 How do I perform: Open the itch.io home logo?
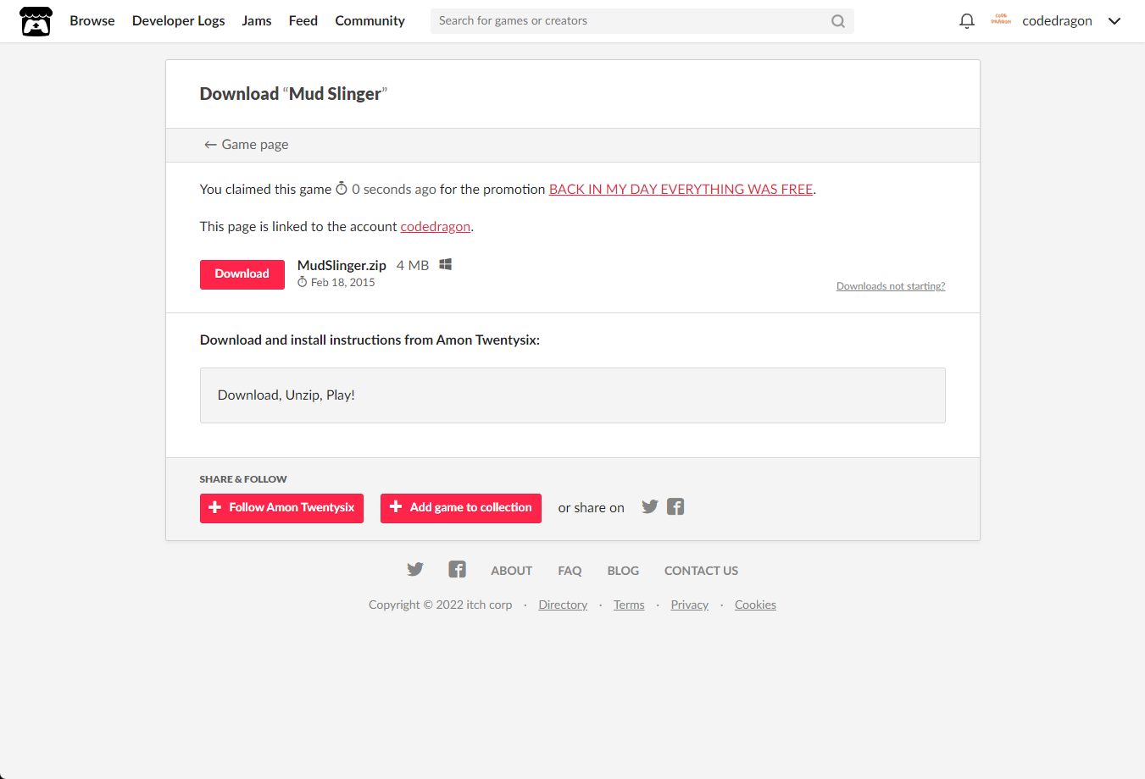pyautogui.click(x=36, y=21)
